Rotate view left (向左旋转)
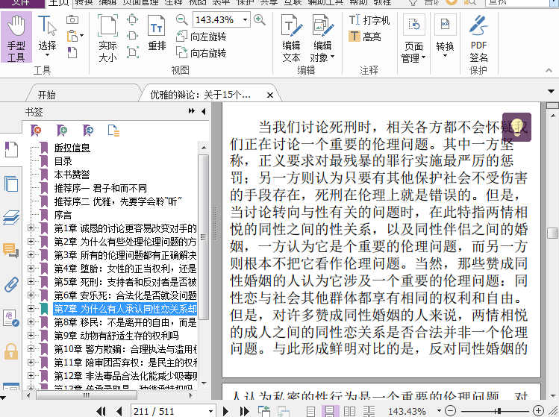Viewport: 559px width, 417px height. point(201,37)
